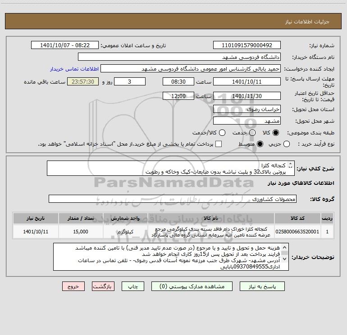Click the remaining time 23:57:30 field
Screen dimensions: 347x335
[83, 81]
